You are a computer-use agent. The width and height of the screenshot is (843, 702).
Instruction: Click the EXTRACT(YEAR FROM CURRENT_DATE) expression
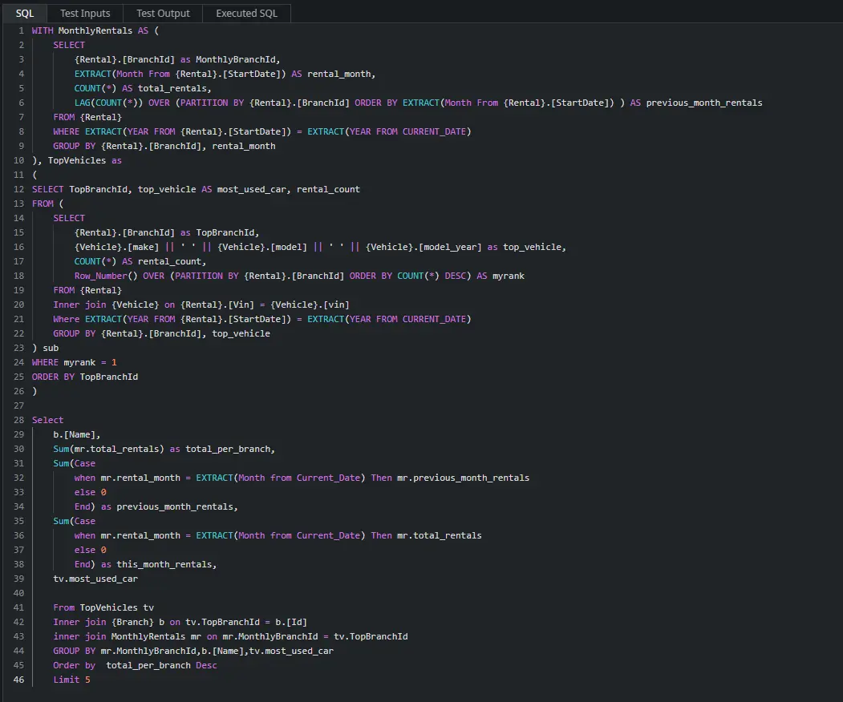pos(393,131)
